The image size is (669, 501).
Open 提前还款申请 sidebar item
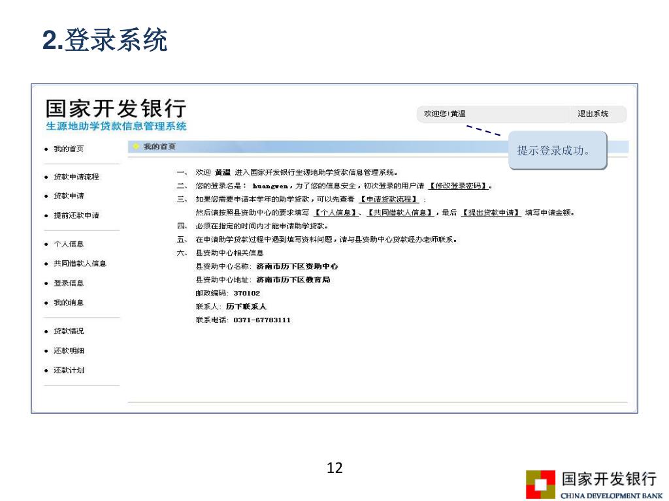pyautogui.click(x=76, y=215)
